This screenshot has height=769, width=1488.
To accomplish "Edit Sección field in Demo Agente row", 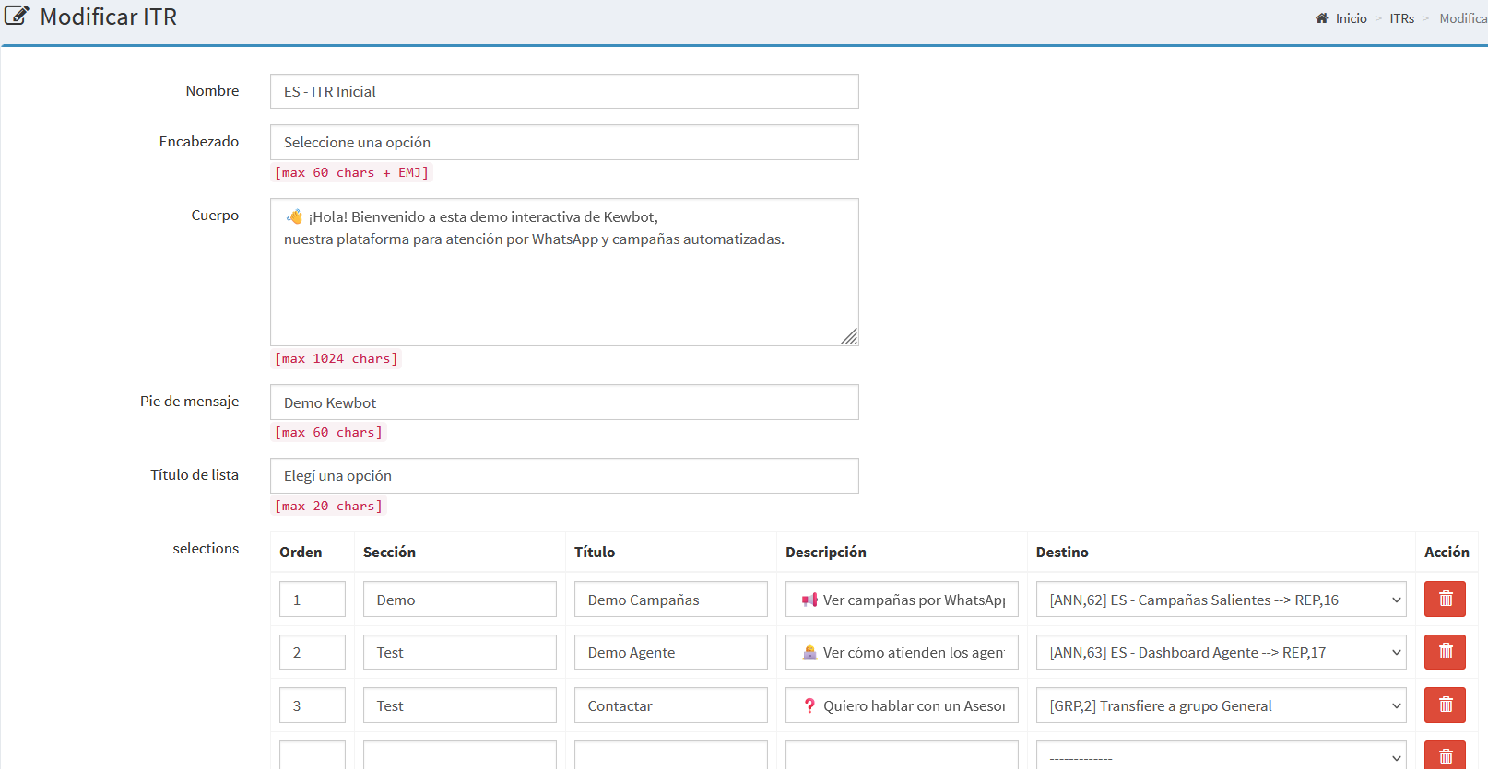I will pyautogui.click(x=460, y=652).
